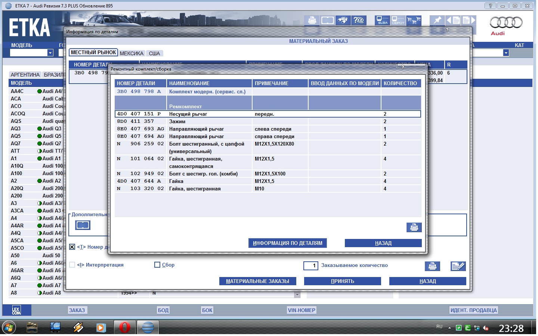This screenshot has height=336, width=538.
Task: Select the row 4D0 407 151 P Несущий рычаг
Action: tap(268, 114)
